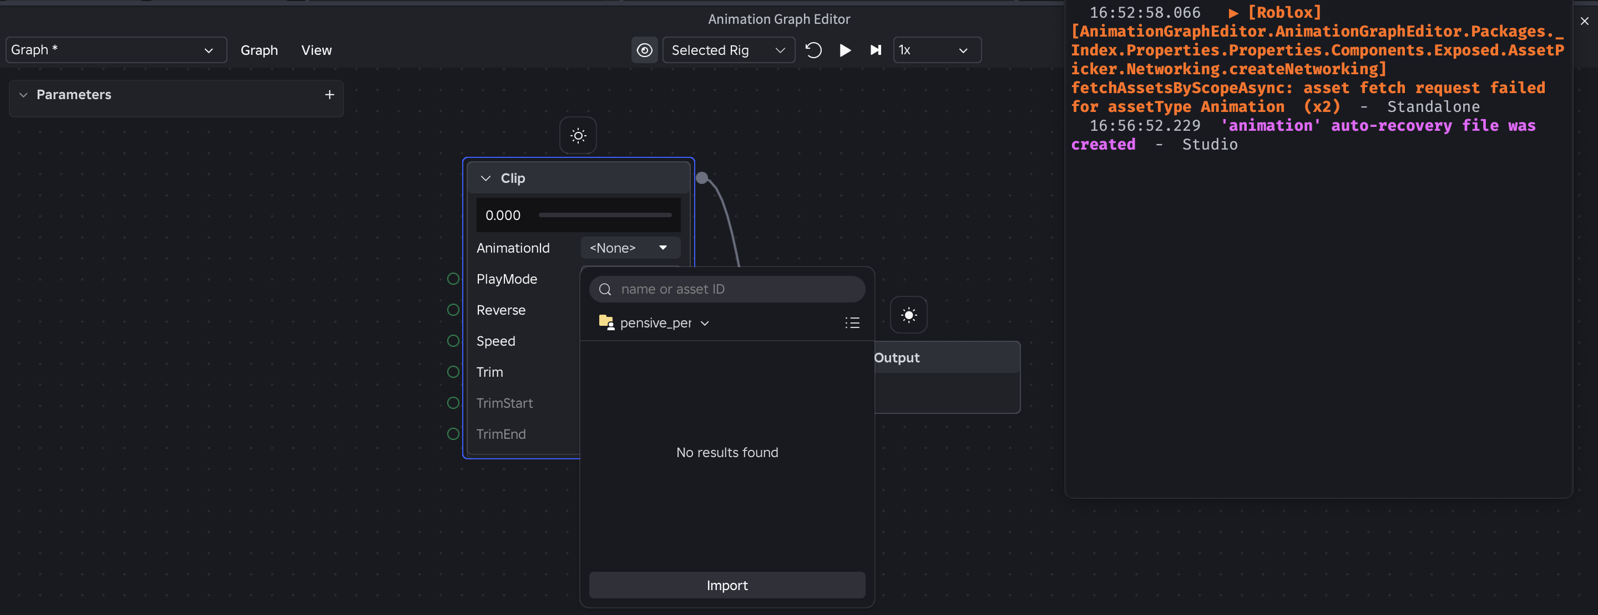1598x615 pixels.
Task: Click the Trim input pin
Action: pos(453,372)
